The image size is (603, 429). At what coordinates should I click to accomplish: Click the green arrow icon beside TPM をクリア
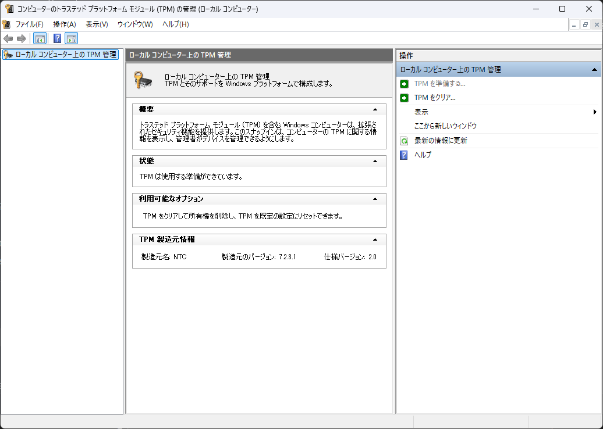[x=404, y=98]
